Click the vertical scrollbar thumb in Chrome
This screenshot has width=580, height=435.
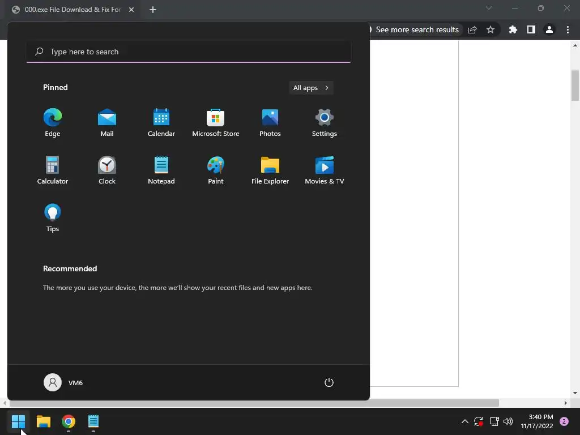[x=575, y=85]
